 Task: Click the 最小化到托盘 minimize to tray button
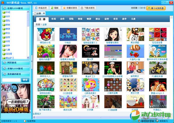(158, 8)
